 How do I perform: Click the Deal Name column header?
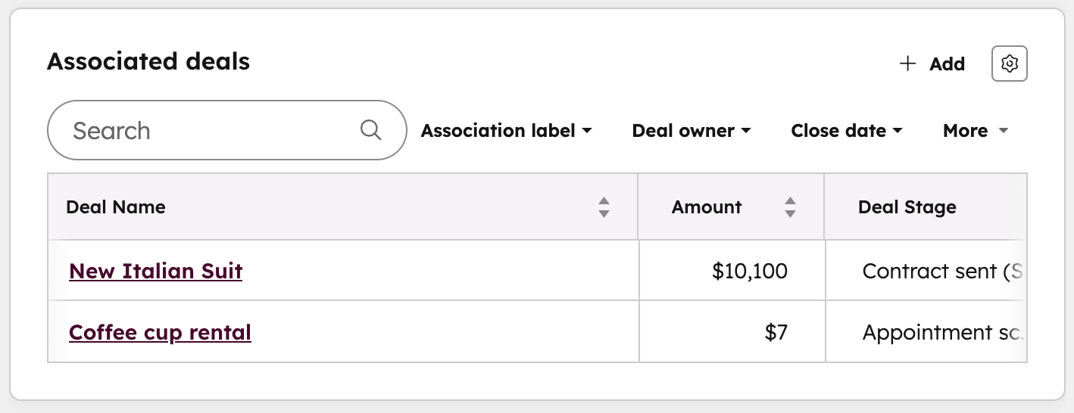116,207
